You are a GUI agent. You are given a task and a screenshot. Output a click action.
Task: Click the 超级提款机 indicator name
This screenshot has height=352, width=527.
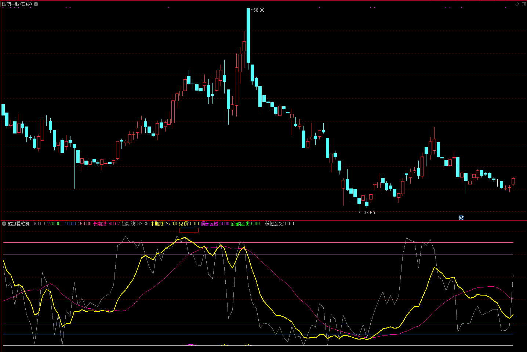point(18,224)
